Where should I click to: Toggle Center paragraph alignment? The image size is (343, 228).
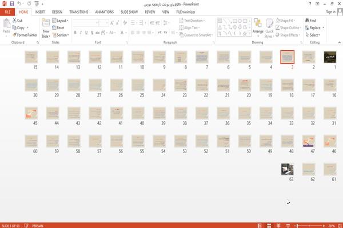(x=138, y=33)
